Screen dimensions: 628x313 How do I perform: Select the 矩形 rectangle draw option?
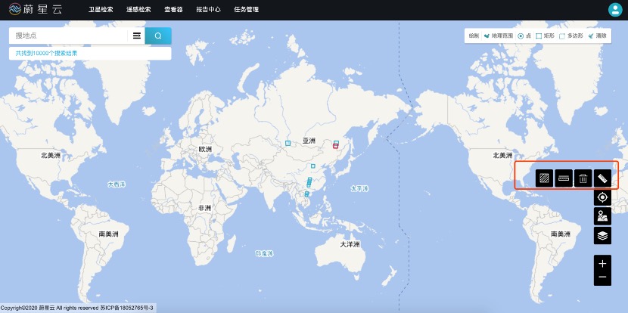pyautogui.click(x=543, y=36)
